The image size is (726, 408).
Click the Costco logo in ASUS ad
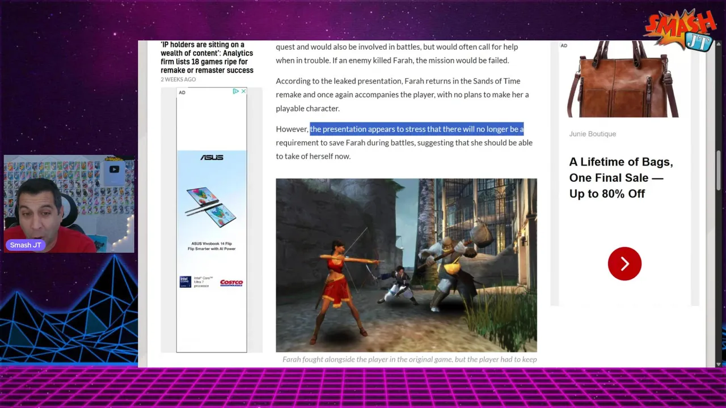tap(231, 282)
